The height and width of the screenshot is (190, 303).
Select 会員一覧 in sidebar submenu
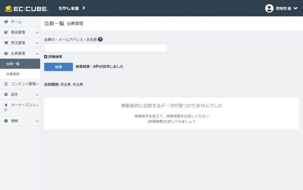click(13, 64)
